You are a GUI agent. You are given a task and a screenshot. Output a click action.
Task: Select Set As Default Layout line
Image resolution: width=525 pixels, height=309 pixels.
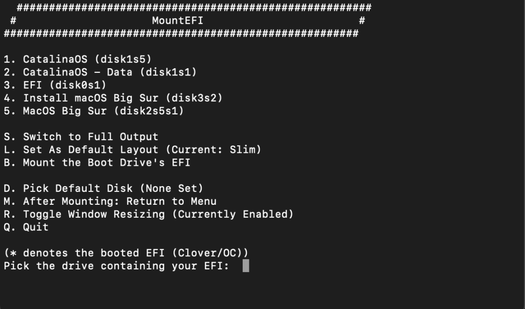132,149
